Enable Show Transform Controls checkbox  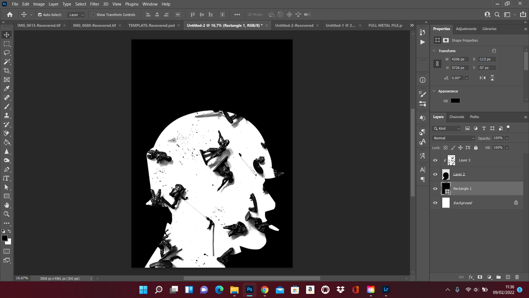[93, 15]
